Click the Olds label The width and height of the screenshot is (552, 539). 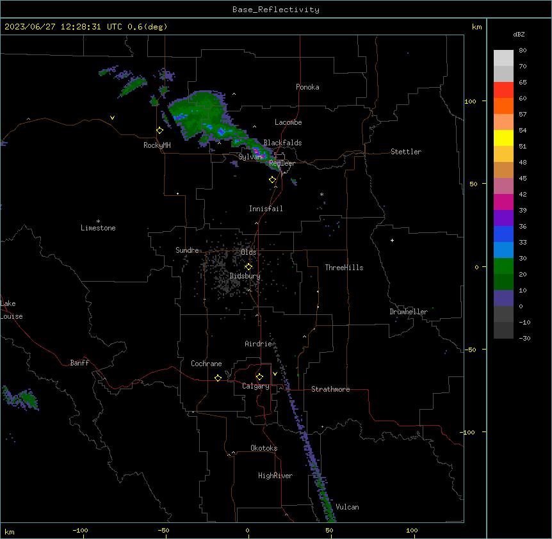pos(248,252)
